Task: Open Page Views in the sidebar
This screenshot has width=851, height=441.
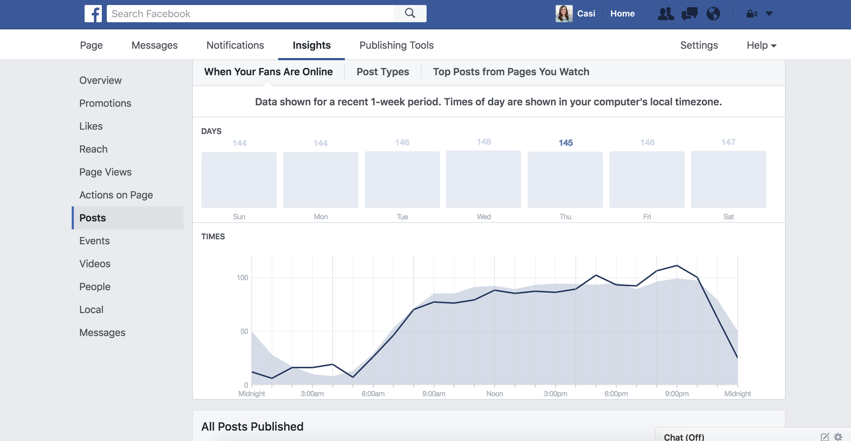Action: pos(105,172)
